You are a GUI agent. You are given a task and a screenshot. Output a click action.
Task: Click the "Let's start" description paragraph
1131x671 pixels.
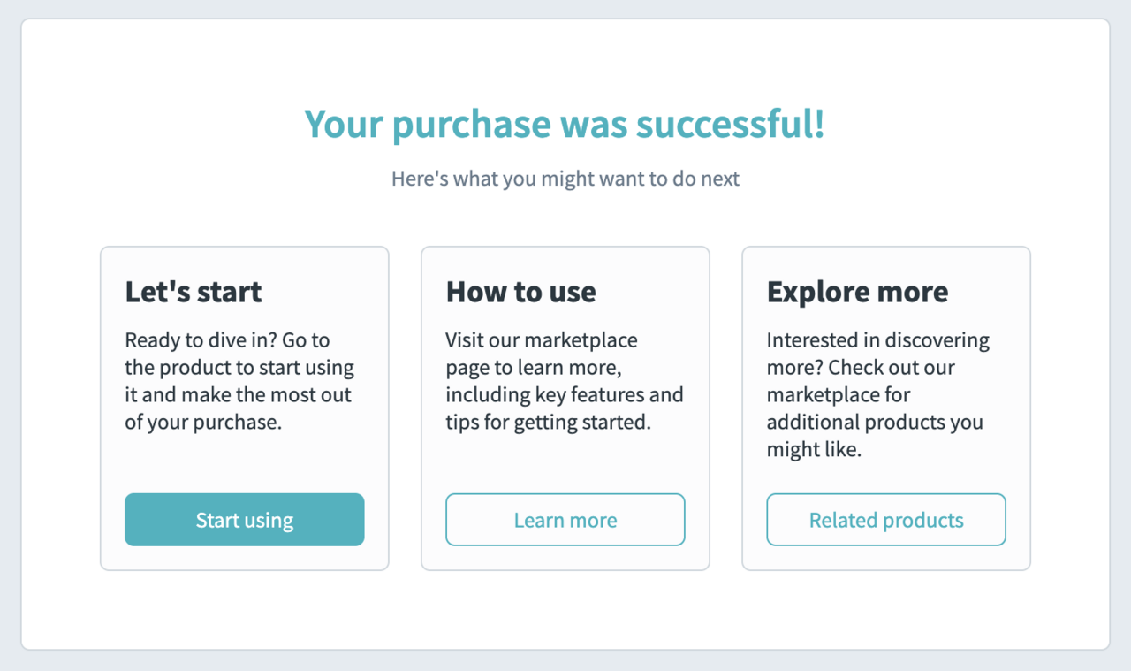[x=239, y=381]
